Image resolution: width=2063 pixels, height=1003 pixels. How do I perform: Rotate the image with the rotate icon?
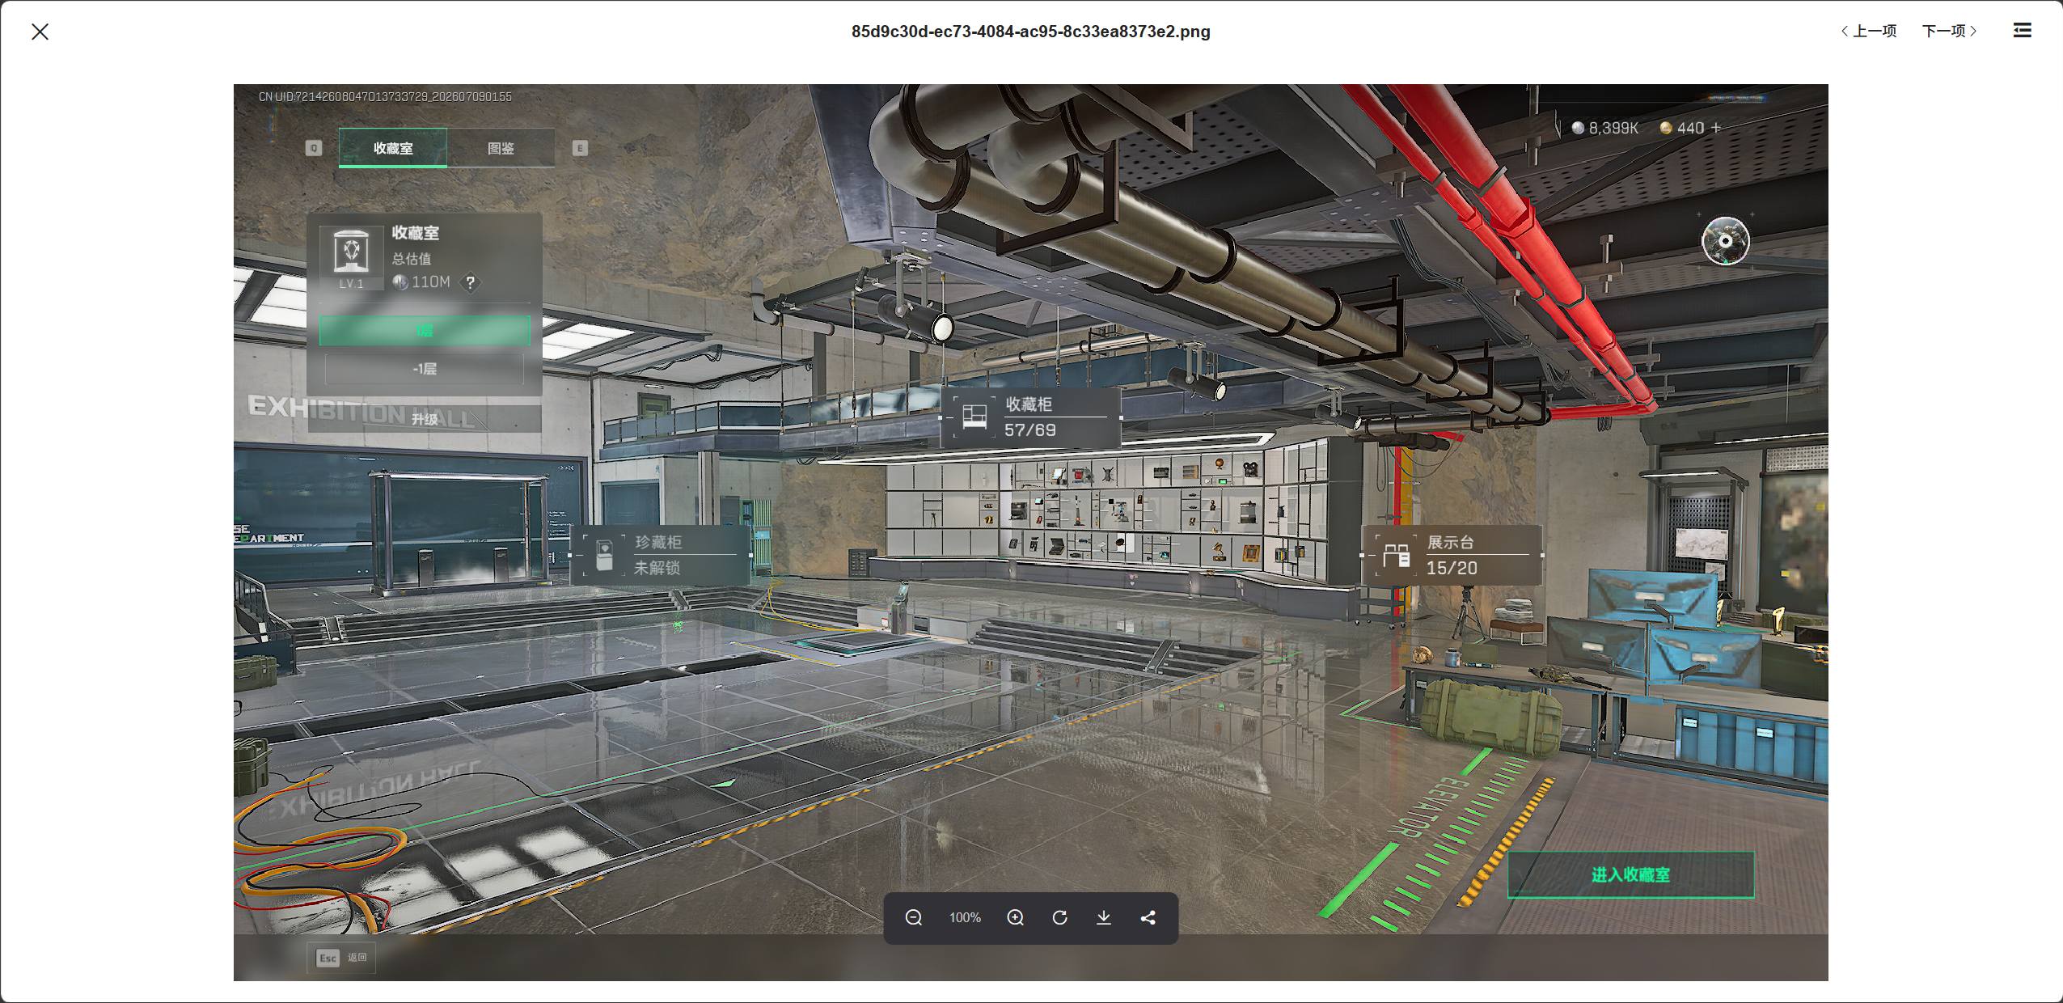[1060, 917]
